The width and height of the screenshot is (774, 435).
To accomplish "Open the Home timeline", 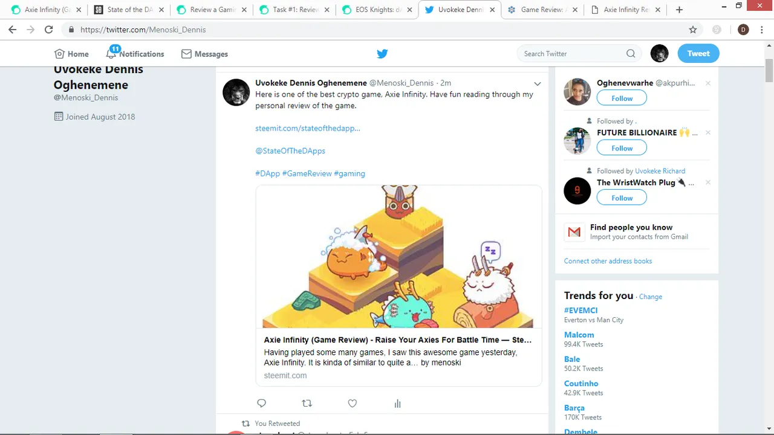I will tap(71, 54).
